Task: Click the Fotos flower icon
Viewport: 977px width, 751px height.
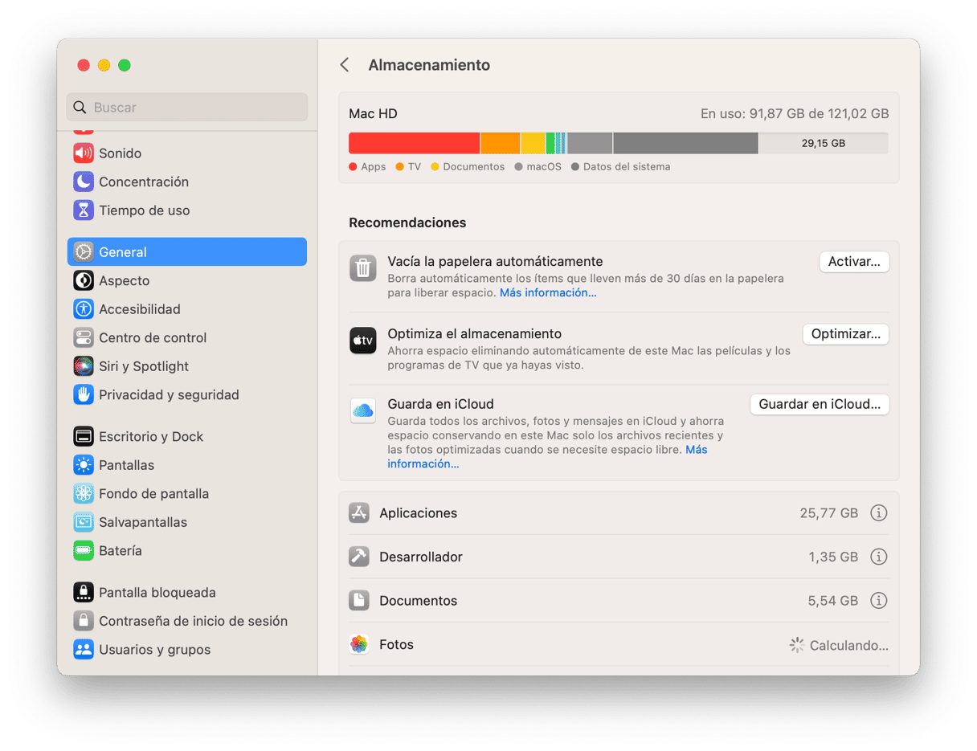Action: 359,644
